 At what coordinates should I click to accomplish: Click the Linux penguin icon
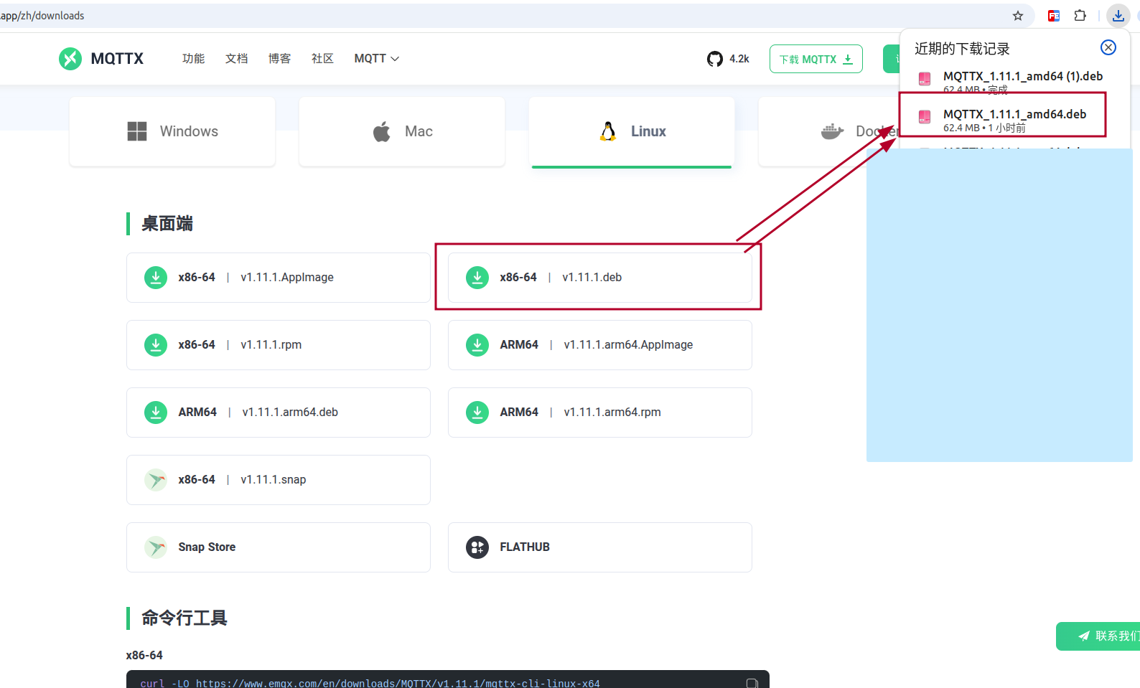(608, 131)
